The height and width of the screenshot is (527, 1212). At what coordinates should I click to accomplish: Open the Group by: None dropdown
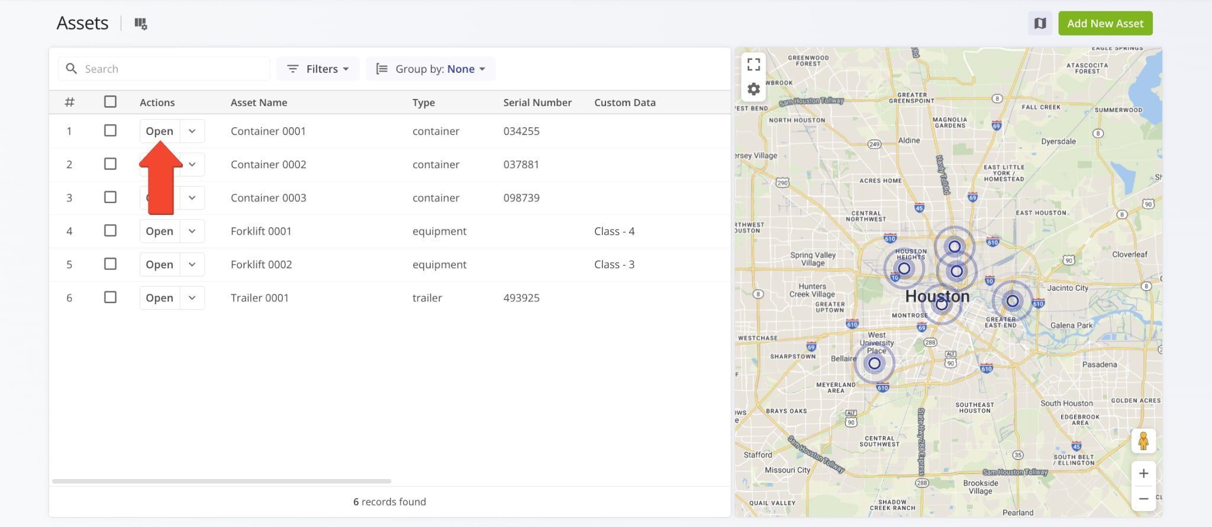tap(430, 69)
